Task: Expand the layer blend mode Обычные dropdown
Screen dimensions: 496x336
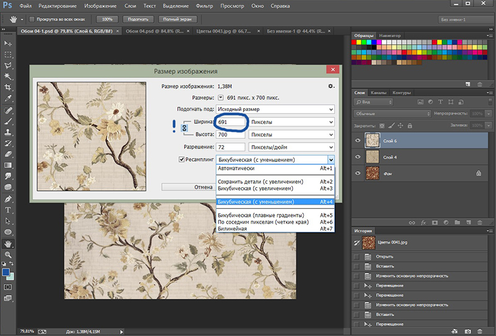Action: (x=391, y=114)
